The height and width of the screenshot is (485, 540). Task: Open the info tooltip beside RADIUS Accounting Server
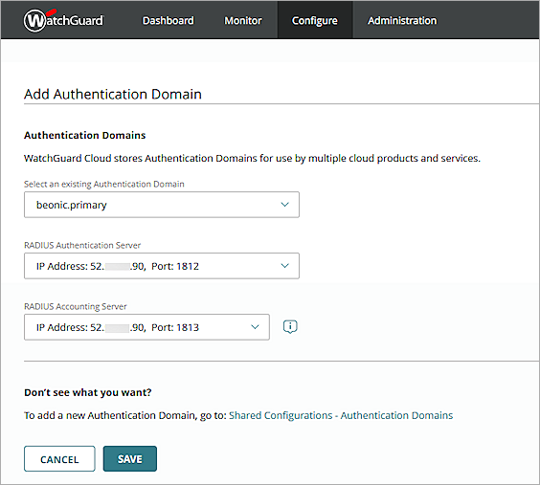tap(290, 327)
